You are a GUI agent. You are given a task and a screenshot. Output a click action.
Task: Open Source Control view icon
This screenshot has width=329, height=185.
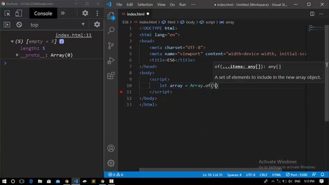click(x=111, y=46)
